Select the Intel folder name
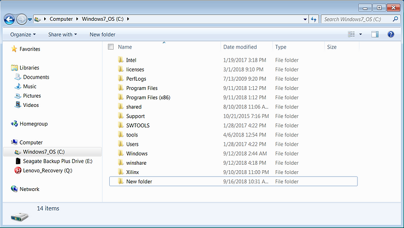404x228 pixels. coord(131,60)
